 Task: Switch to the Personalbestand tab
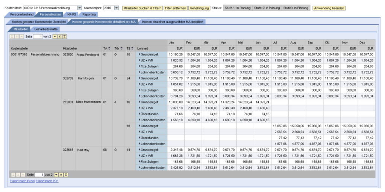click(21, 15)
